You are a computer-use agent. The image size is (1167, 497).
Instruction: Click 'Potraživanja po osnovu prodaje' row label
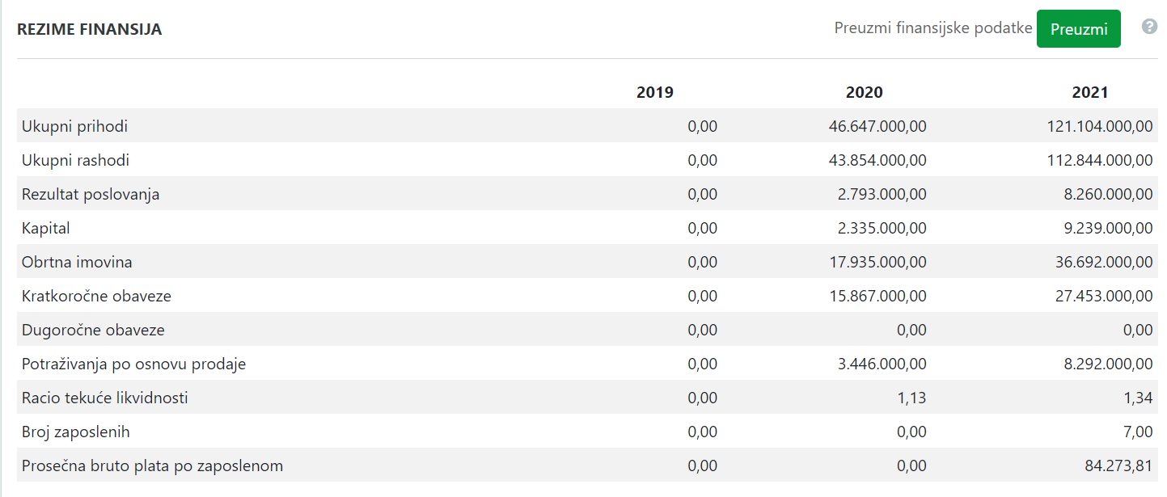click(134, 364)
